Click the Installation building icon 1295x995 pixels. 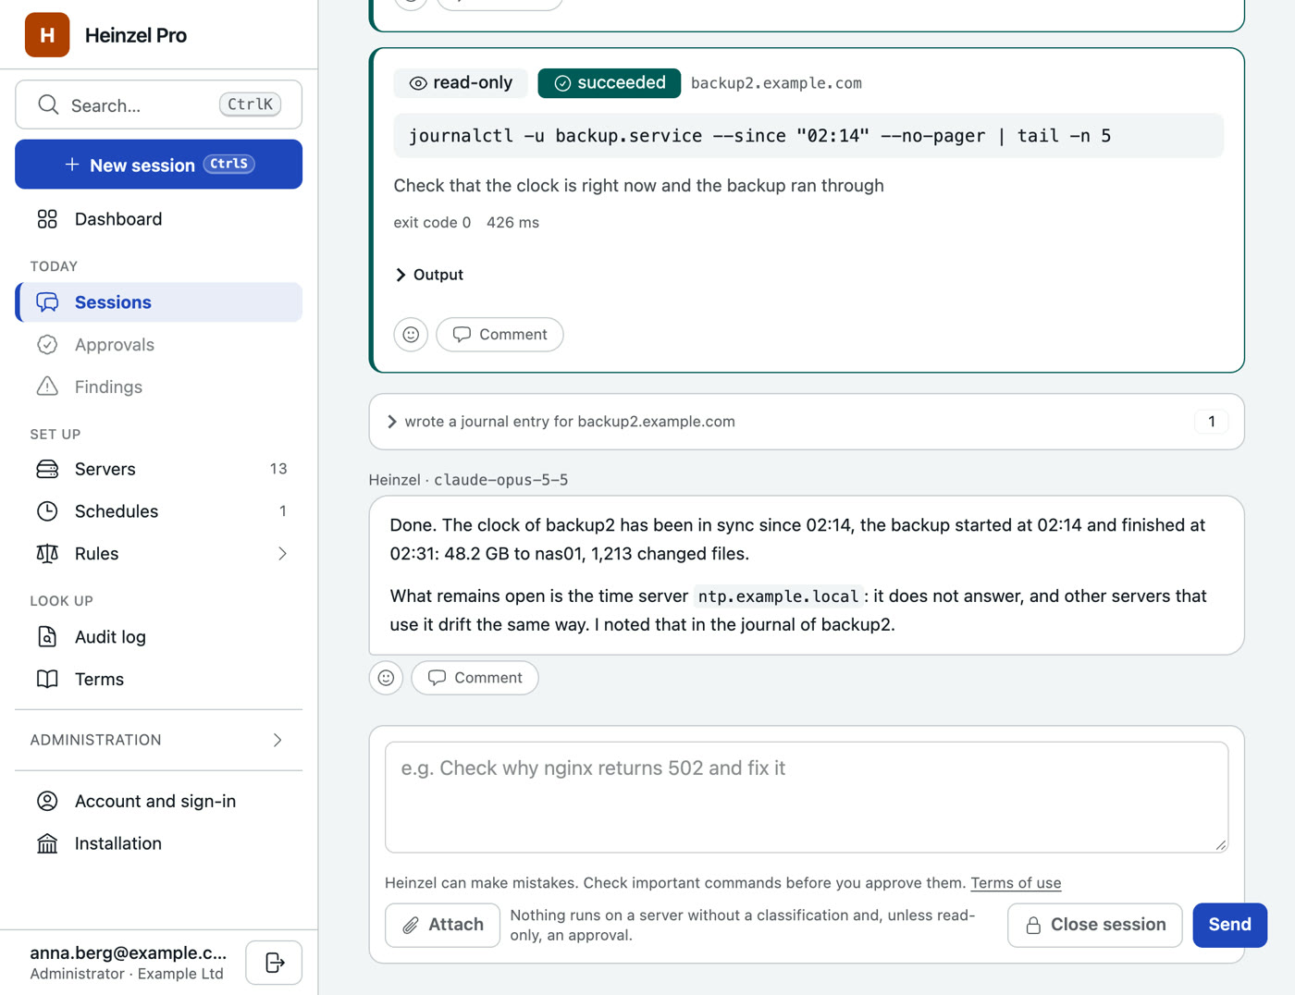pos(47,843)
